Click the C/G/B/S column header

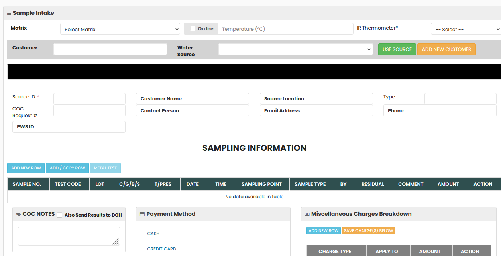coord(131,184)
